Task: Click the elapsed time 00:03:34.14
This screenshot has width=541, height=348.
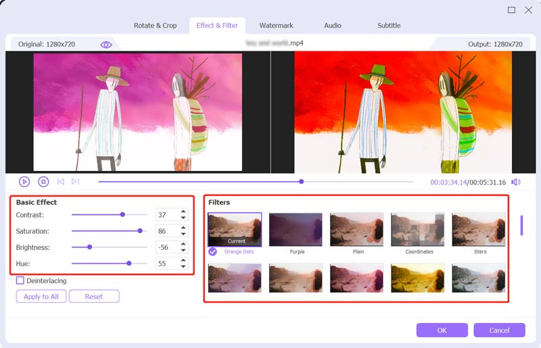Action: click(x=448, y=182)
